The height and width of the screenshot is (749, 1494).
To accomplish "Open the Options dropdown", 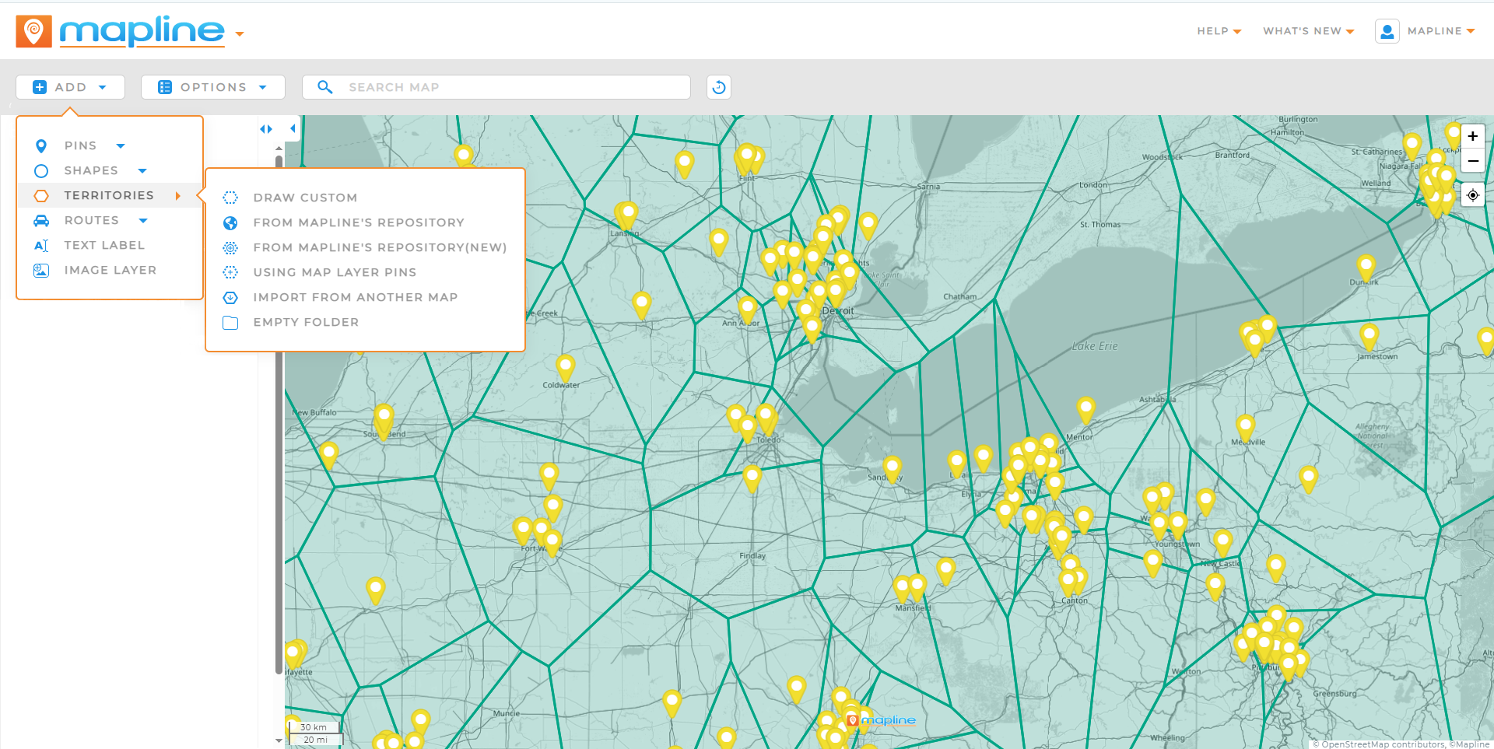I will [212, 87].
